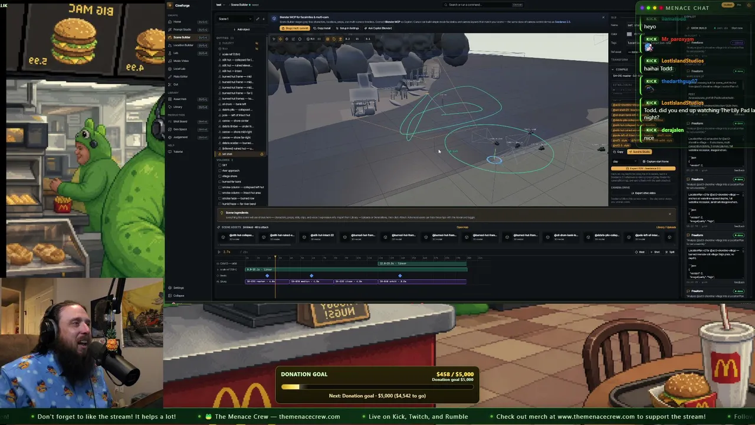Click the Stage multi-cam kit button
Screen dimensions: 755x425
click(294, 28)
